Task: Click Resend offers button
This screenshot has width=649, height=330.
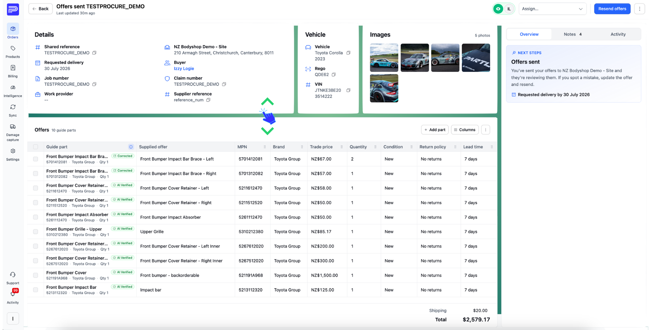Action: click(x=612, y=9)
